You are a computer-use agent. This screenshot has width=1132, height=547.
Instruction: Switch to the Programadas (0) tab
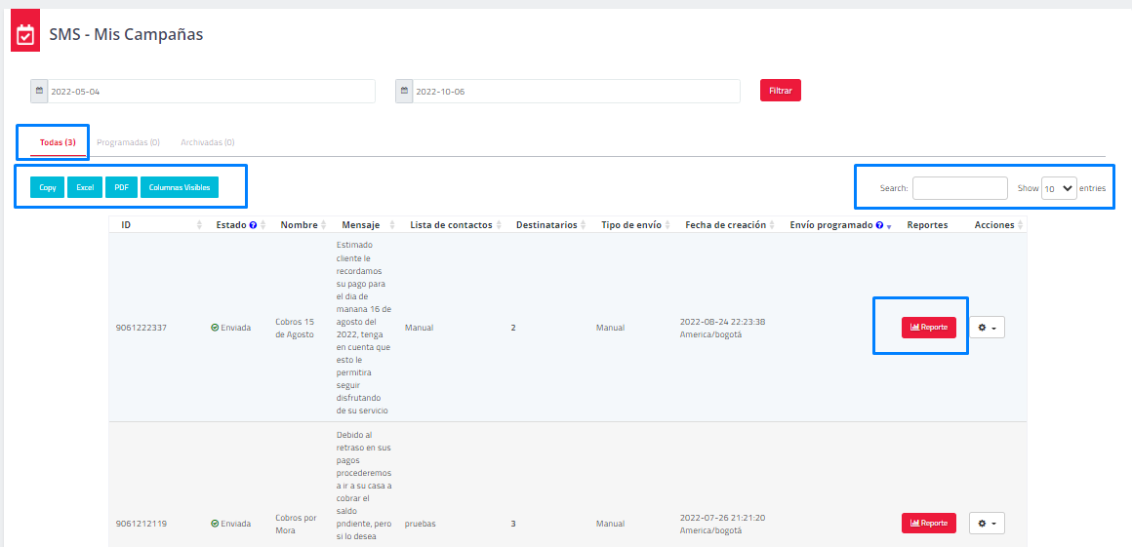tap(128, 142)
